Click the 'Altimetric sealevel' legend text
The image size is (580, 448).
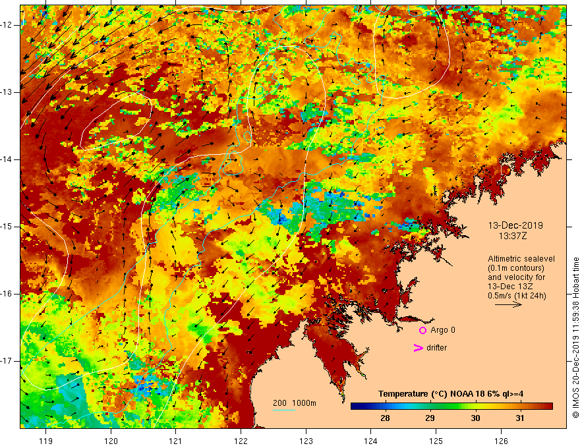pos(521,259)
